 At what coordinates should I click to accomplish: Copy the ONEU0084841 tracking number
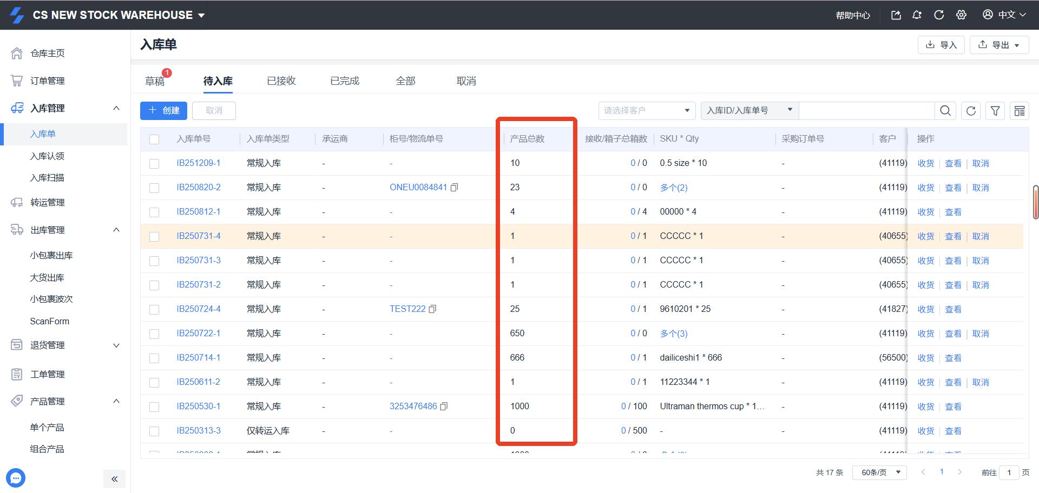tap(455, 188)
